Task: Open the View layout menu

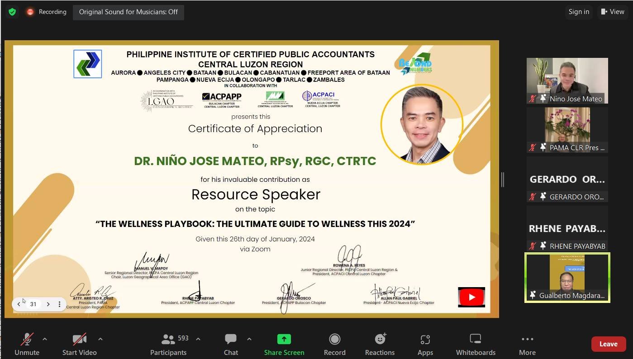Action: (612, 12)
